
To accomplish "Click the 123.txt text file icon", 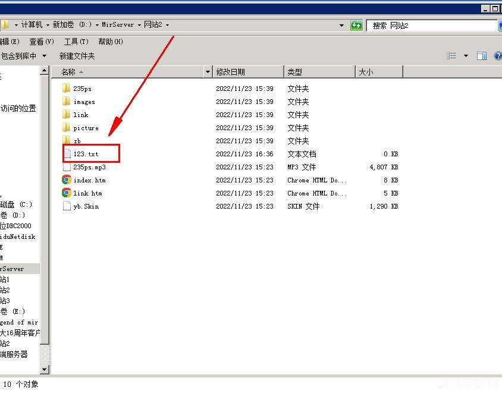I will tap(67, 153).
